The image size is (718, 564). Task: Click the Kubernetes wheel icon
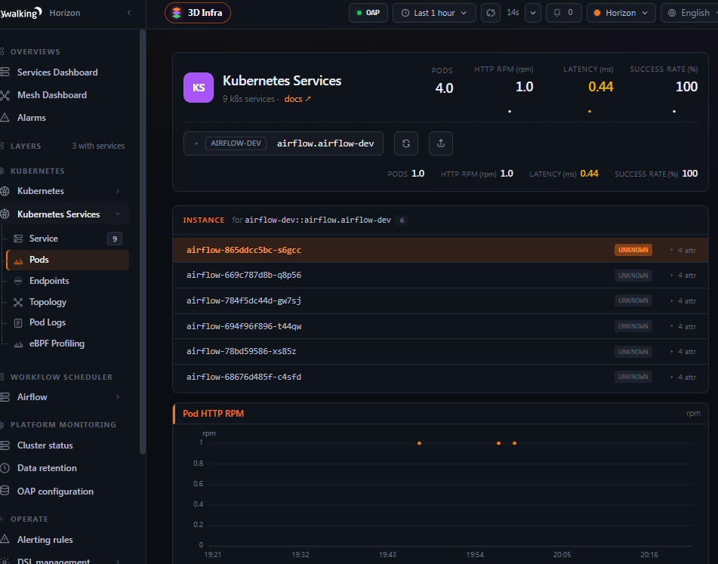click(5, 191)
